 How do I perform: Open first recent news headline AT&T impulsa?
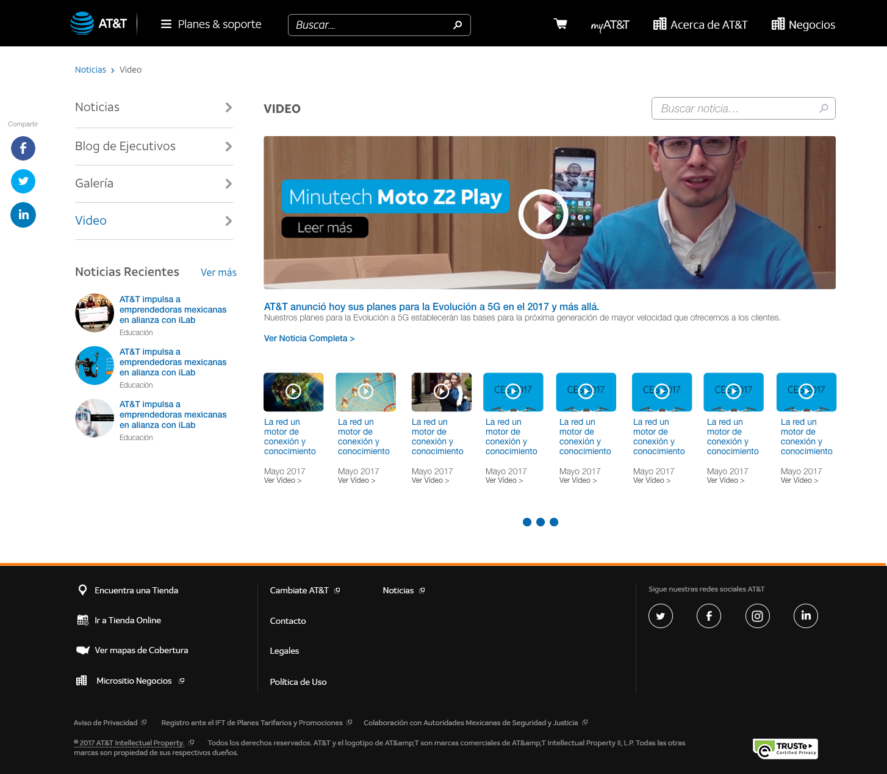click(173, 309)
